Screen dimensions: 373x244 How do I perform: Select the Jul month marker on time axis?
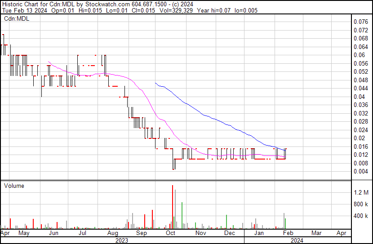[82, 233]
